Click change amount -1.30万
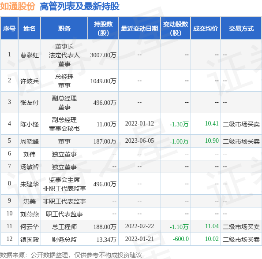Viewport: 262px width, 259px height. click(x=179, y=124)
